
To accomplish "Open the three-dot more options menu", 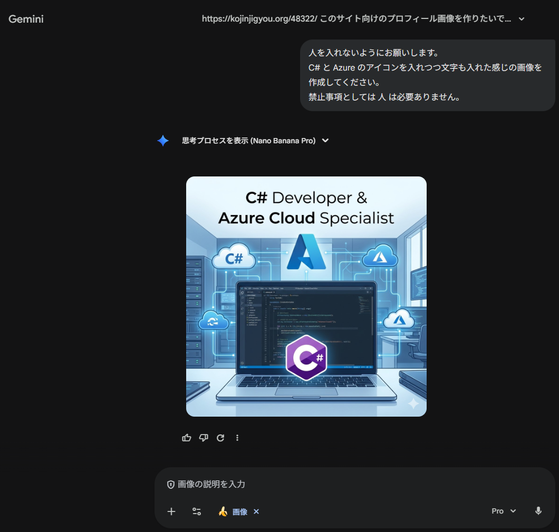I will (237, 438).
